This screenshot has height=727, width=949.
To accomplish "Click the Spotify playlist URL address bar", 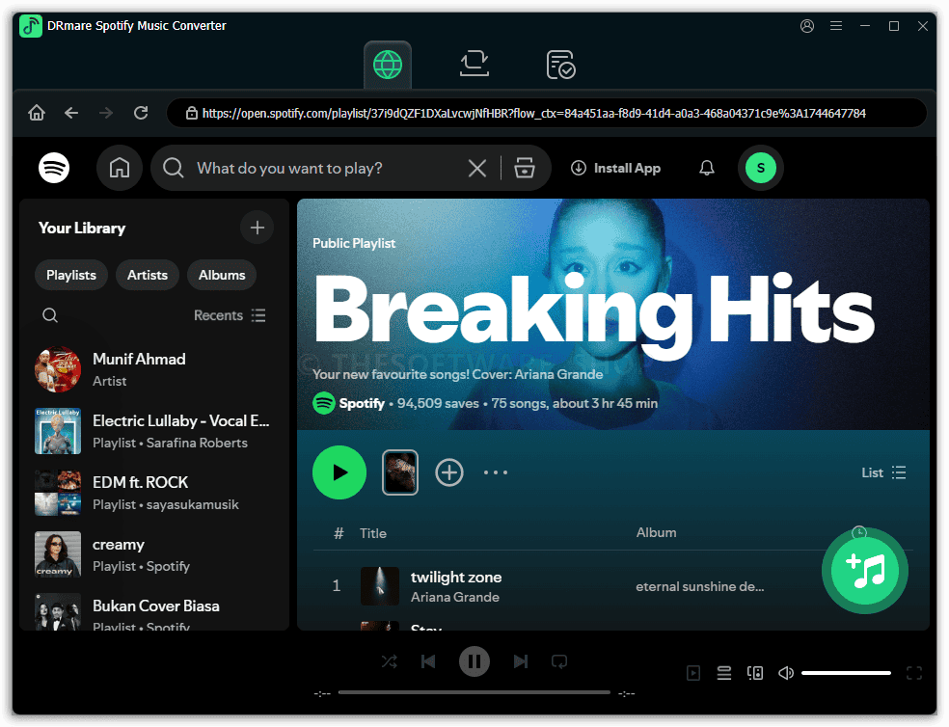I will (547, 113).
